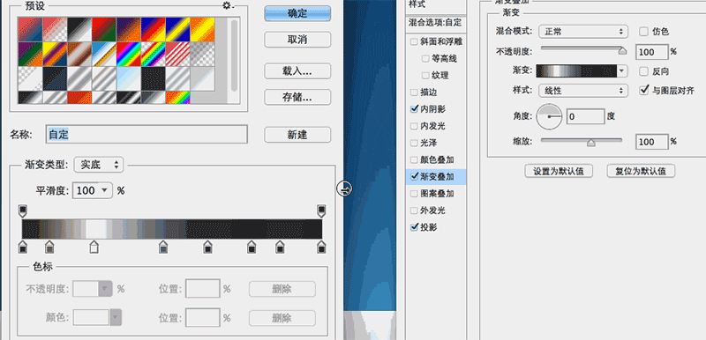This screenshot has height=340, width=706.
Task: Choose the Orange, Yellow, Orange gradient preset
Action: click(202, 30)
